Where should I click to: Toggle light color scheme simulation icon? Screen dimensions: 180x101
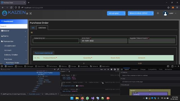point(111,69)
